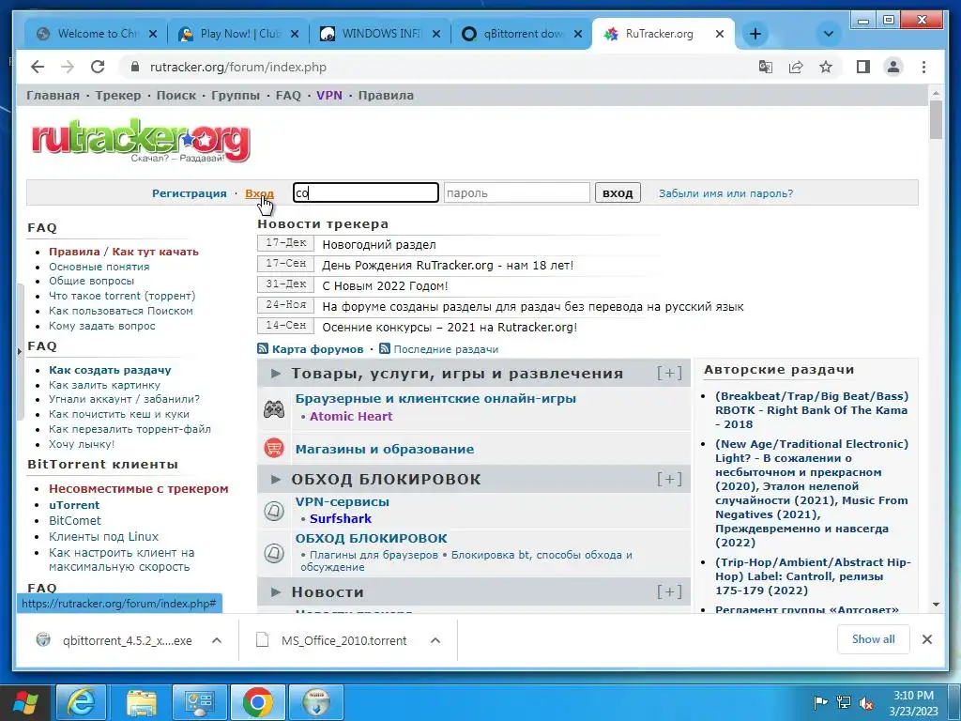Click the Chrome taskbar icon
The height and width of the screenshot is (721, 961).
[x=257, y=702]
